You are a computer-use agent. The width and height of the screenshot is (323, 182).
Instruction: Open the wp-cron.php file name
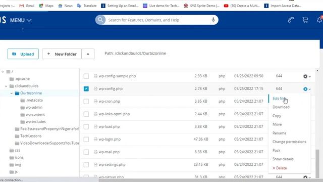coord(109,101)
